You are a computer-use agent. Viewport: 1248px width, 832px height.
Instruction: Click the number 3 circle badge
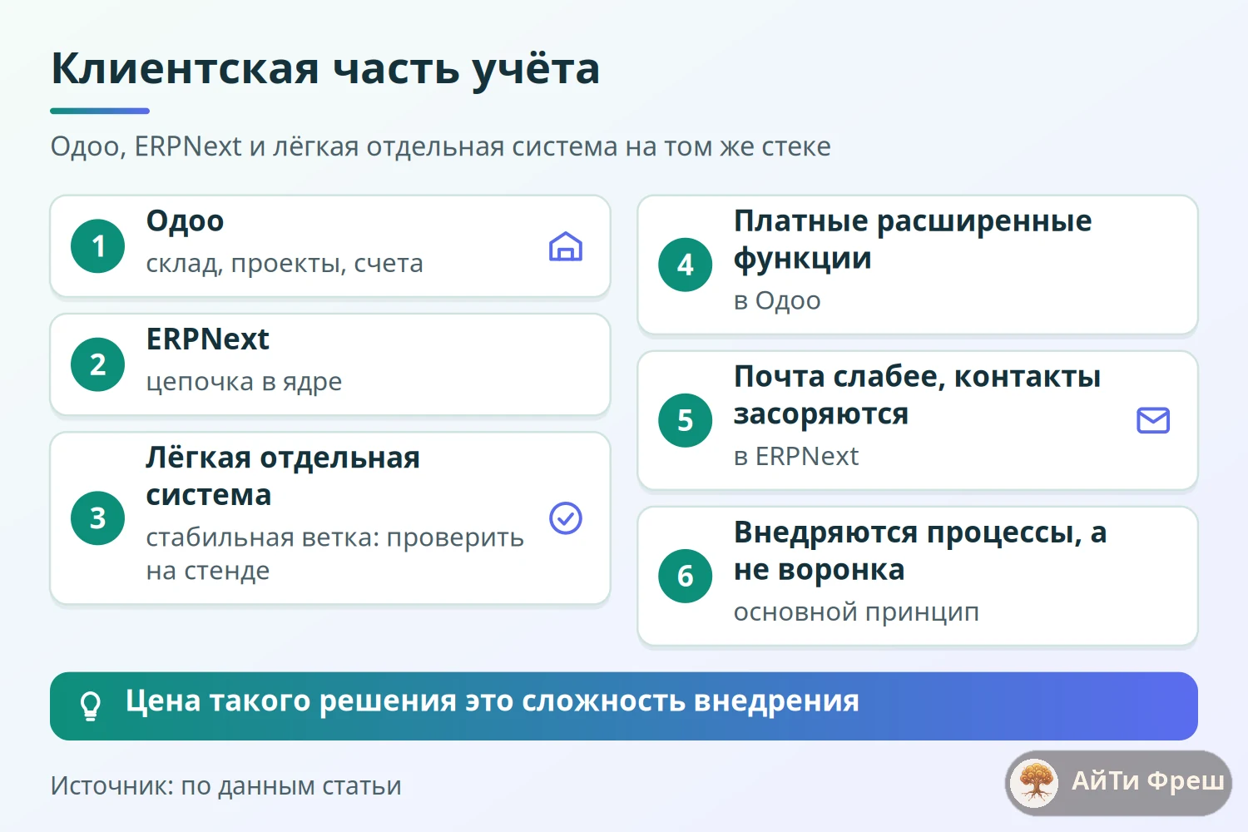click(x=98, y=518)
